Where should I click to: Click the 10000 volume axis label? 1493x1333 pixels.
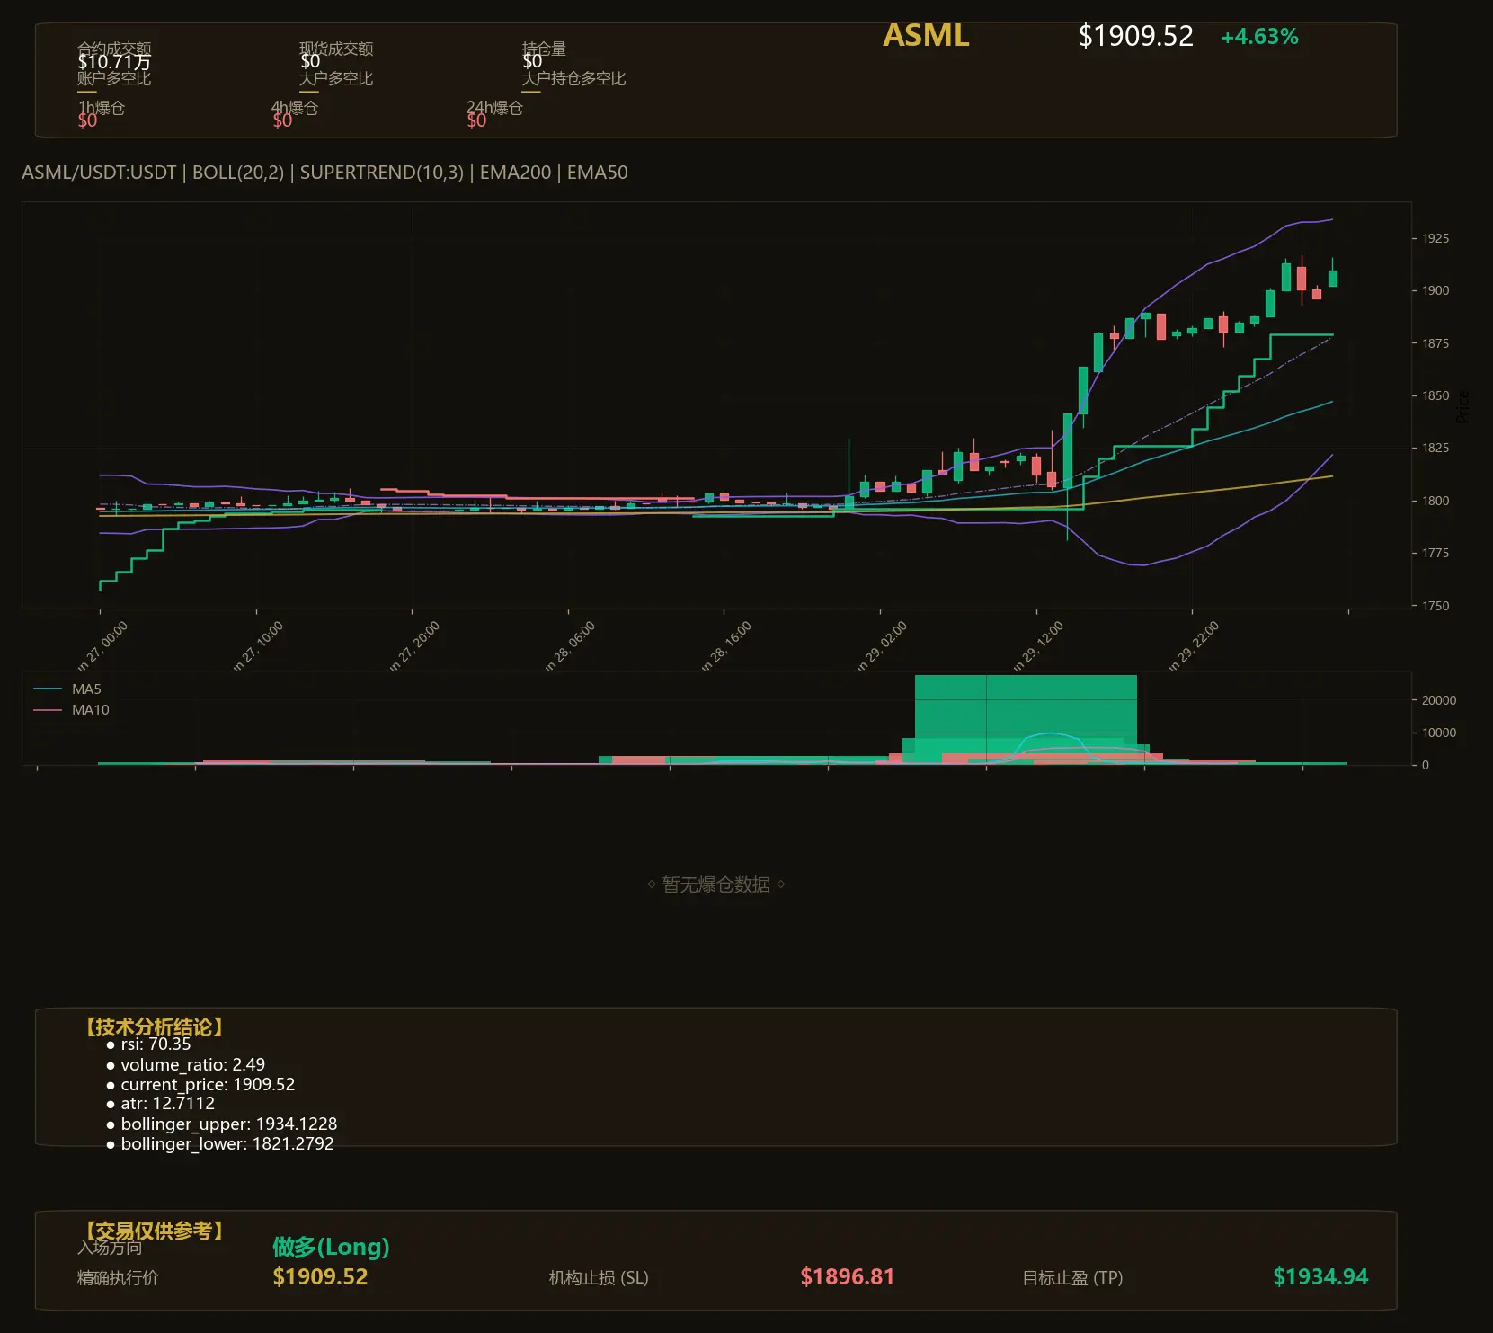tap(1439, 733)
